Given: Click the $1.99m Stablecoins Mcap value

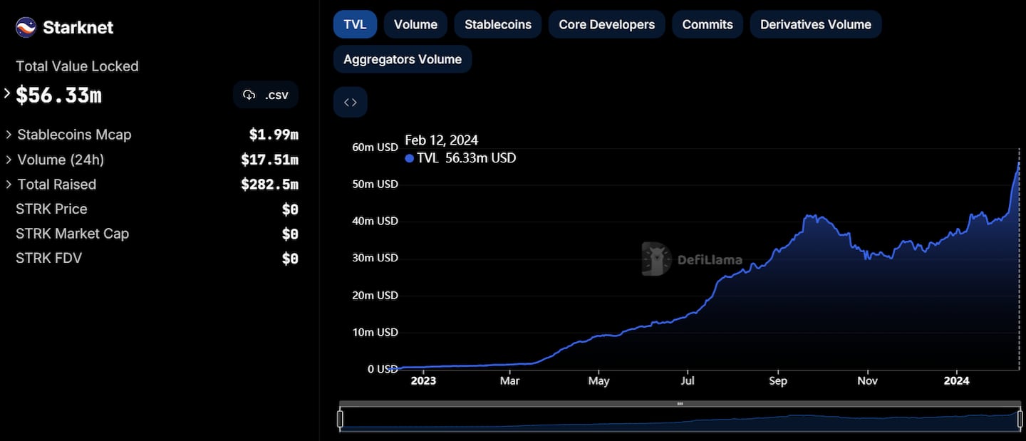Looking at the screenshot, I should 274,135.
